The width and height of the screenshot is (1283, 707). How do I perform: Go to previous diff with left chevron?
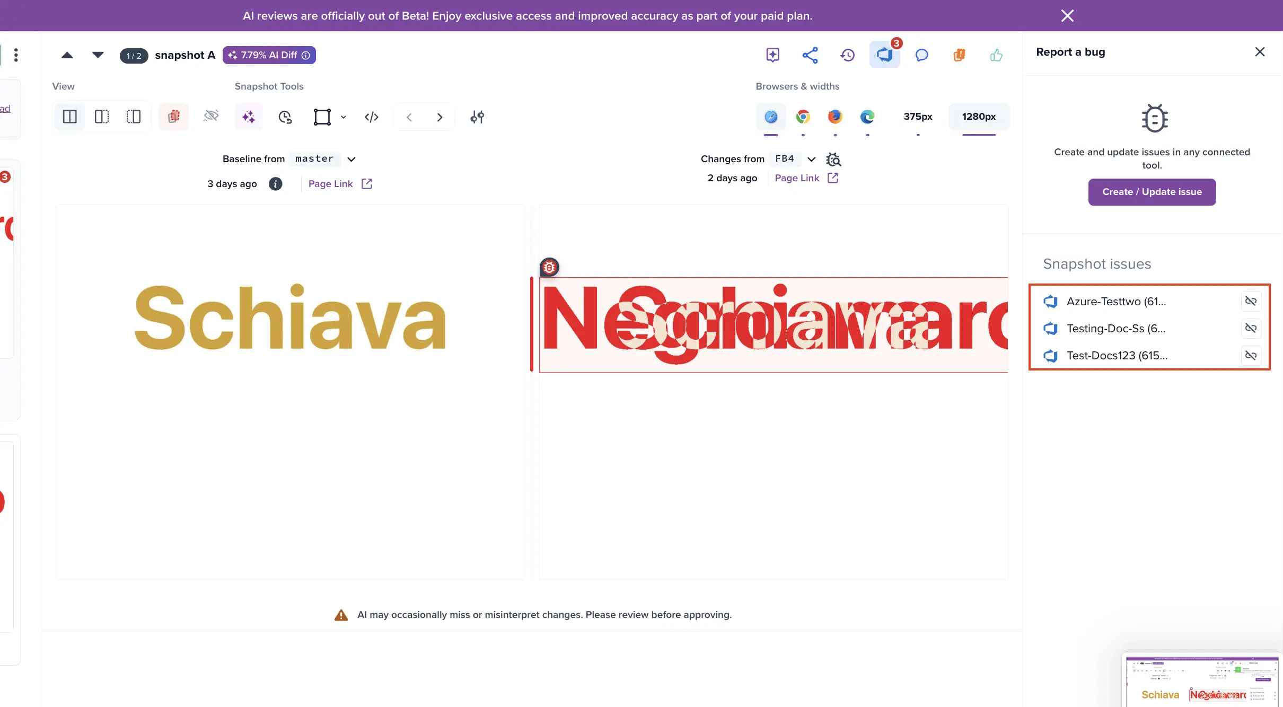[409, 117]
